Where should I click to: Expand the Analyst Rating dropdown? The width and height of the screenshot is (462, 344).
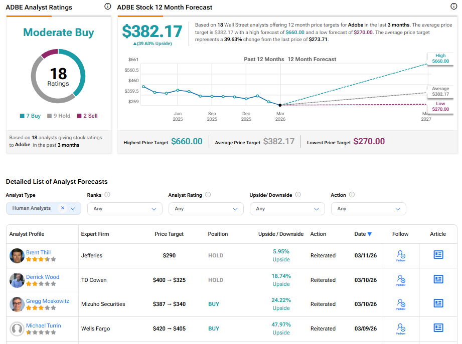coord(206,209)
